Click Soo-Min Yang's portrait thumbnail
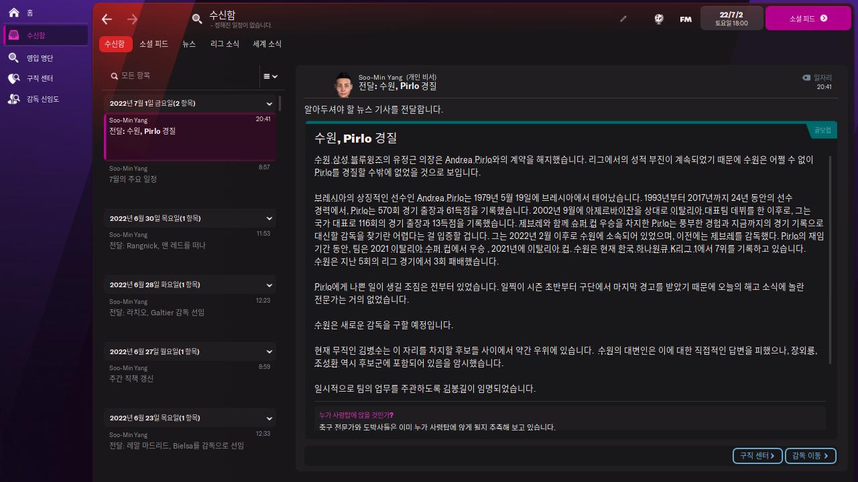Image resolution: width=858 pixels, height=482 pixels. (343, 84)
